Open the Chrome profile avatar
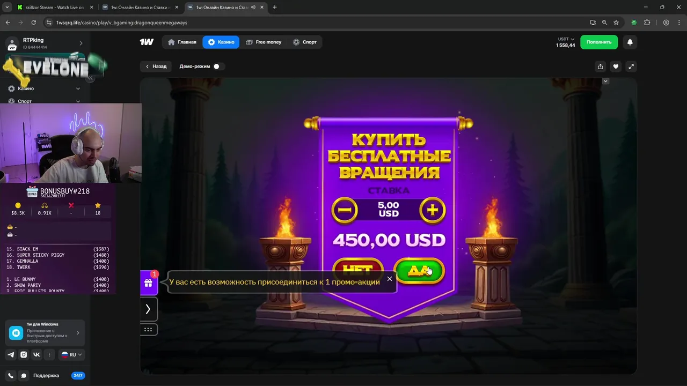687x386 pixels. (x=666, y=23)
